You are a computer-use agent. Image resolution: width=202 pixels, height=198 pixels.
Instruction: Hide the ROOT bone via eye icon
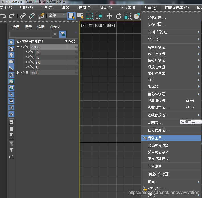coord(23,47)
